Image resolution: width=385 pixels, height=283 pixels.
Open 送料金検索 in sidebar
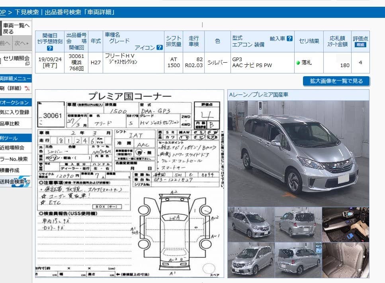pyautogui.click(x=16, y=181)
